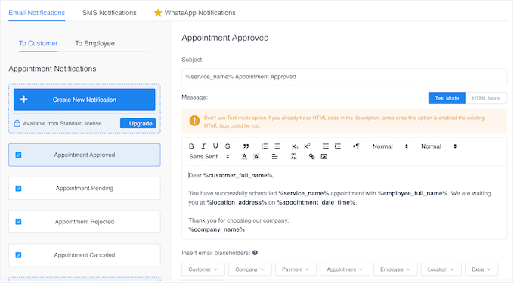Expand the Customer placeholders dropdown
This screenshot has height=283, width=514.
[203, 269]
